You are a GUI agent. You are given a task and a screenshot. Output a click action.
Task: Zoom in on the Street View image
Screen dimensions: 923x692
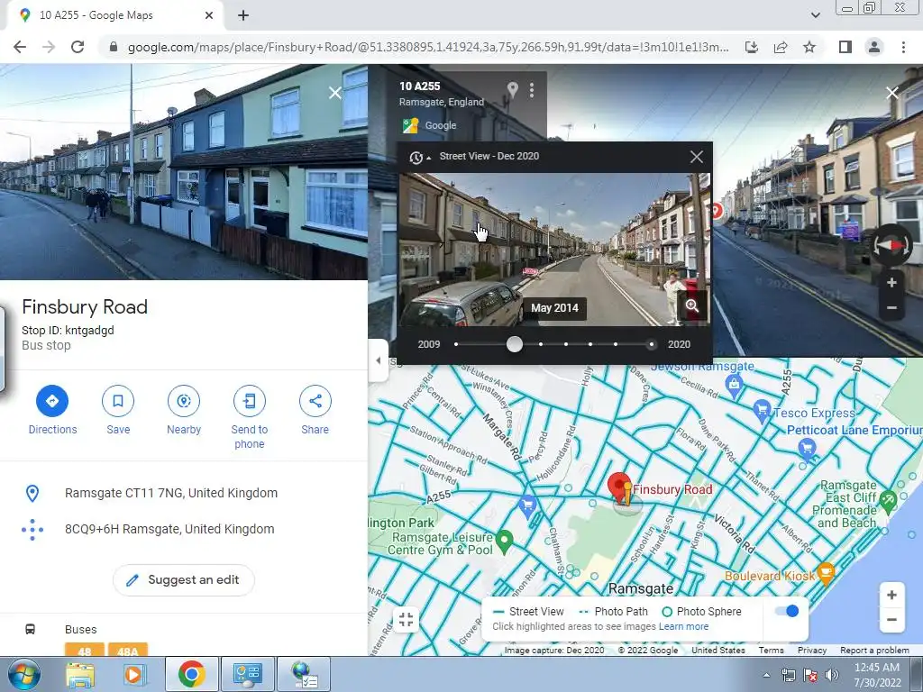pyautogui.click(x=891, y=282)
